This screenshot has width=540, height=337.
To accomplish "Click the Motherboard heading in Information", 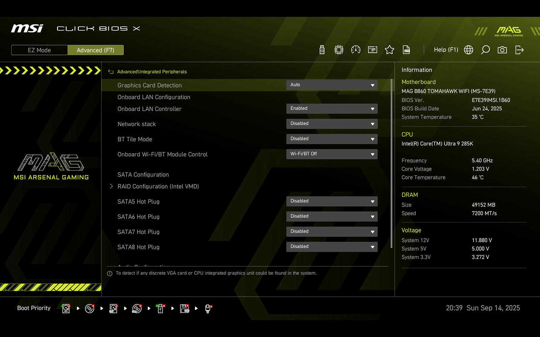I will [x=418, y=82].
